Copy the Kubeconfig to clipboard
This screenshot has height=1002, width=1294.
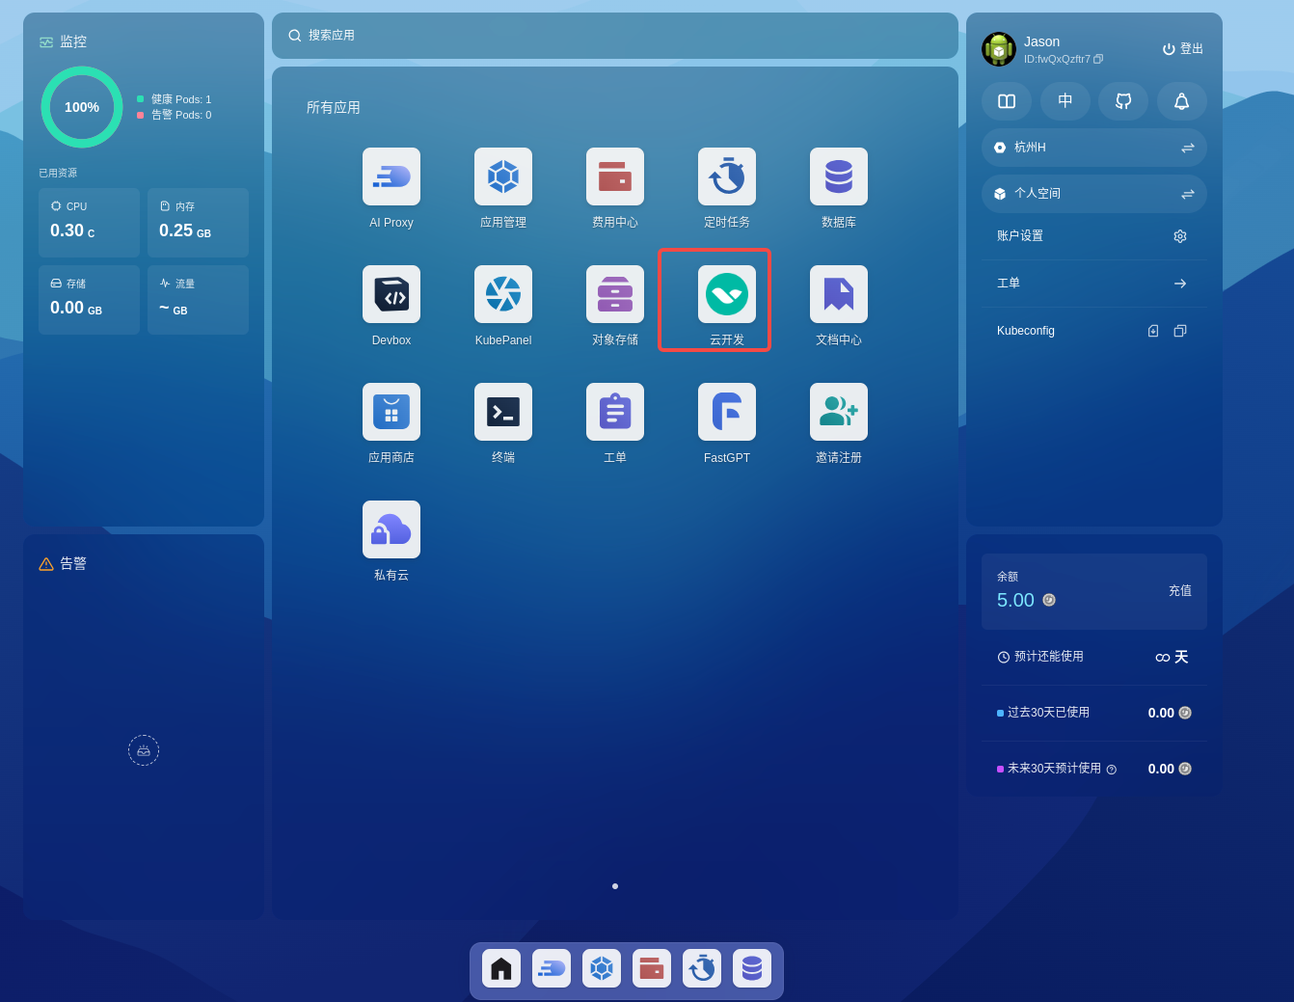pos(1179,331)
